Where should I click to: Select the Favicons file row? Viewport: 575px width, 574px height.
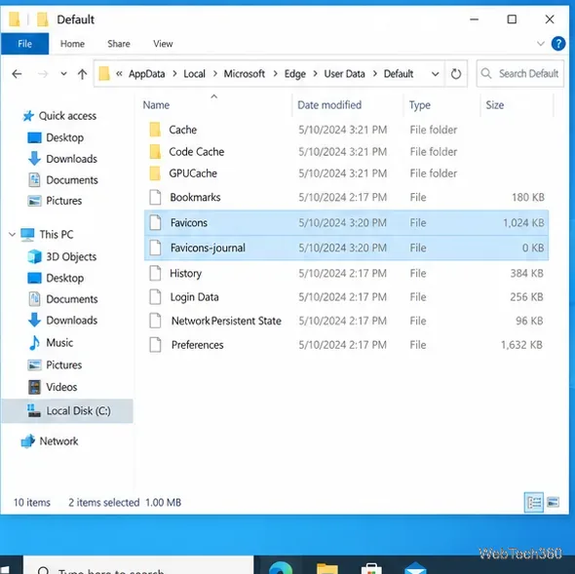346,222
